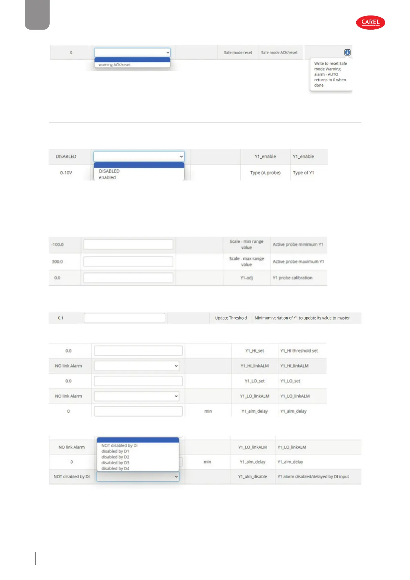Choose DISABLED in Y1_enable list
The width and height of the screenshot is (410, 580).
[x=109, y=171]
